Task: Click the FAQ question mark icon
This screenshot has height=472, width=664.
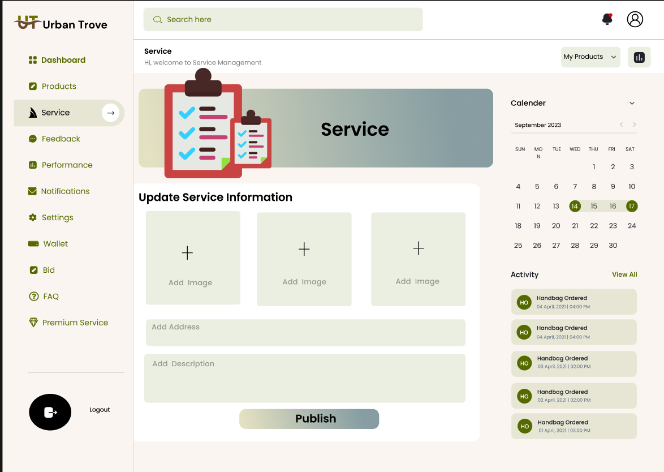Action: 33,297
